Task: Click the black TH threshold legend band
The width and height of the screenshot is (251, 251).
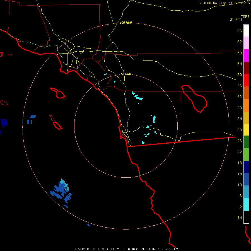Action: pos(246,217)
